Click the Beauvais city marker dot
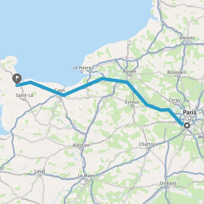Image resolution: width=204 pixels, height=204 pixels. [176, 76]
